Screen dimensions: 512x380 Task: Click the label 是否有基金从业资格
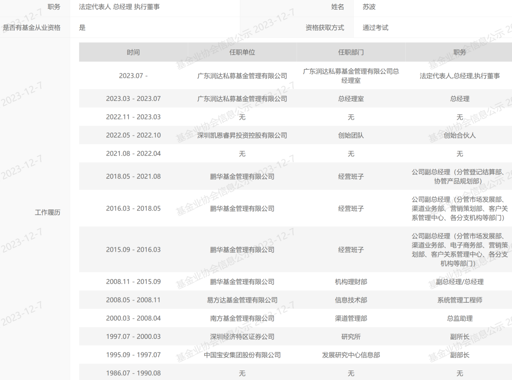(x=32, y=28)
